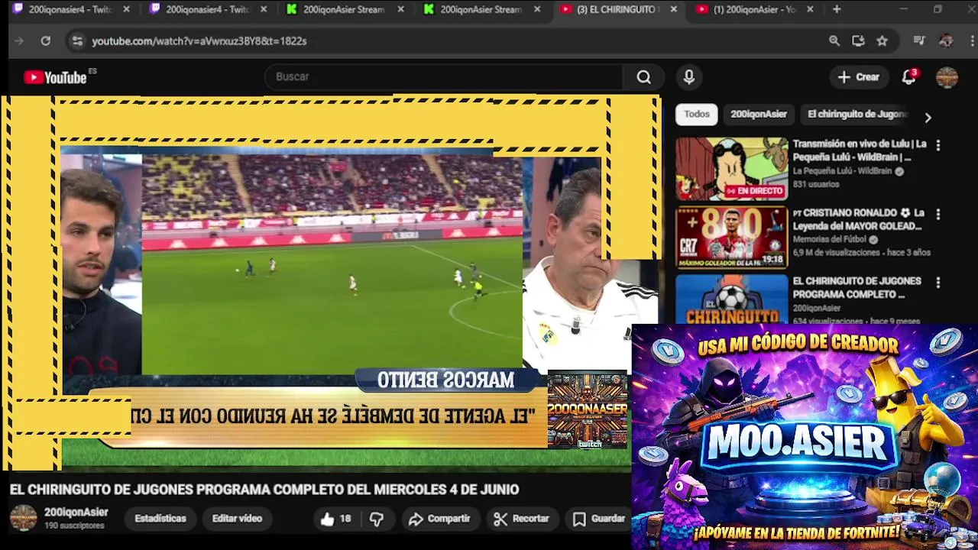Open the media controls icon in Chrome toolbar
Image resolution: width=978 pixels, height=550 pixels.
[919, 41]
